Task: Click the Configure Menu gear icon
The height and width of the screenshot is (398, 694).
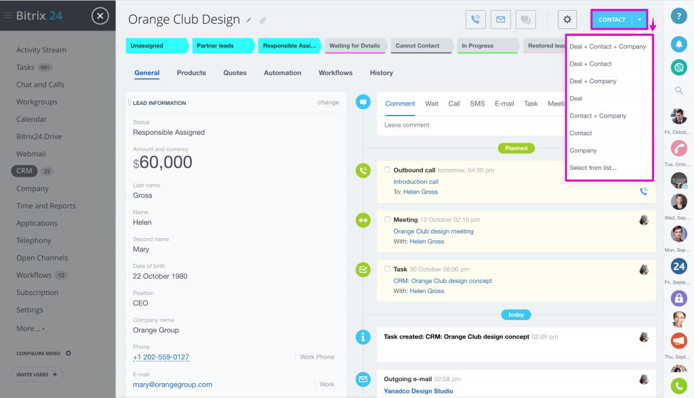Action: pos(68,353)
